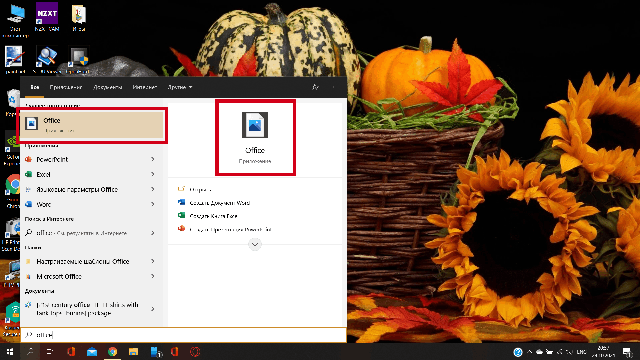
Task: Open File Explorer in taskbar
Action: [x=133, y=352]
